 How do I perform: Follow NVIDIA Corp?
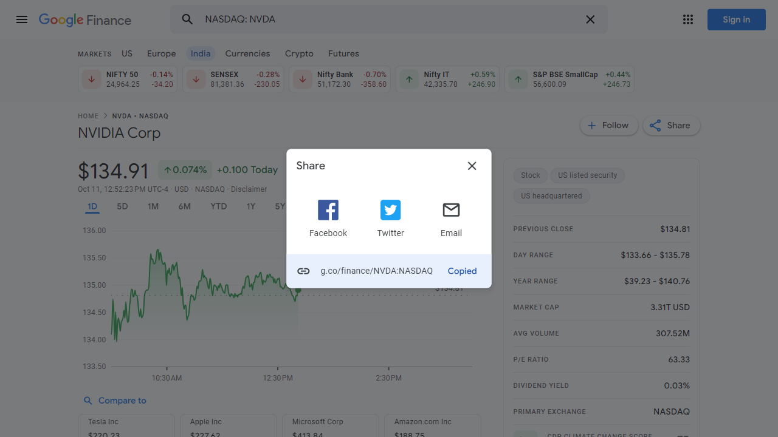(x=608, y=125)
